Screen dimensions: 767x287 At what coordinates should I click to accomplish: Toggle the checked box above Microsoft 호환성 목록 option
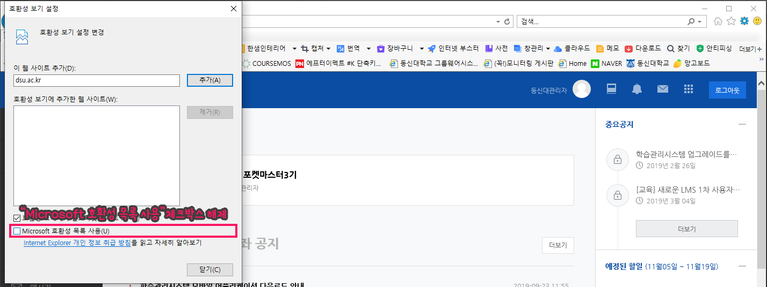pos(17,218)
